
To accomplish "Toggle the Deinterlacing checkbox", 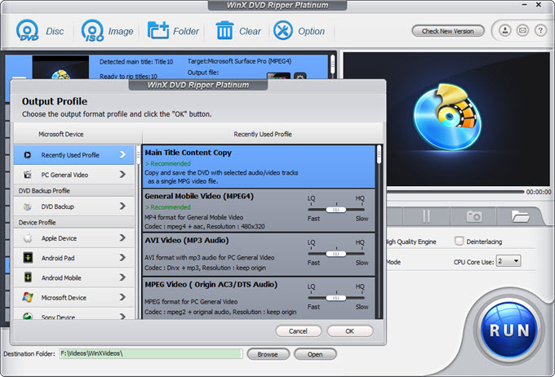I will tap(459, 241).
